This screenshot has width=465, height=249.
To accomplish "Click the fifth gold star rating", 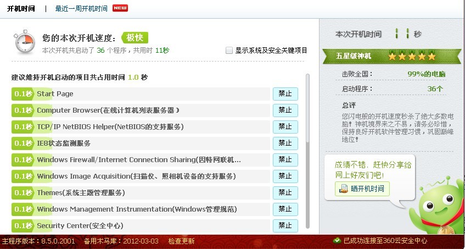I will (432, 56).
